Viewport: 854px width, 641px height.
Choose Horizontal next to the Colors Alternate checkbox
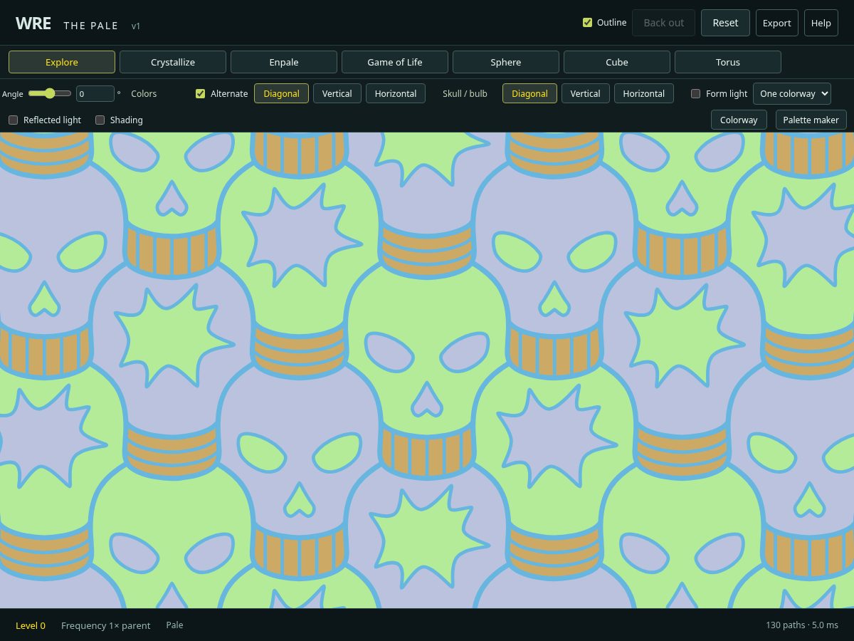pyautogui.click(x=396, y=93)
